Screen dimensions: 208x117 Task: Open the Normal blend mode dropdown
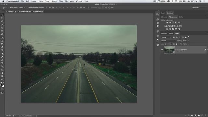click(169, 41)
